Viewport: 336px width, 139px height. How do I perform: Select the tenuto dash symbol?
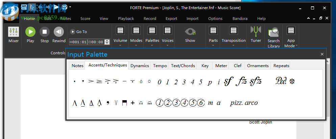(x=124, y=81)
